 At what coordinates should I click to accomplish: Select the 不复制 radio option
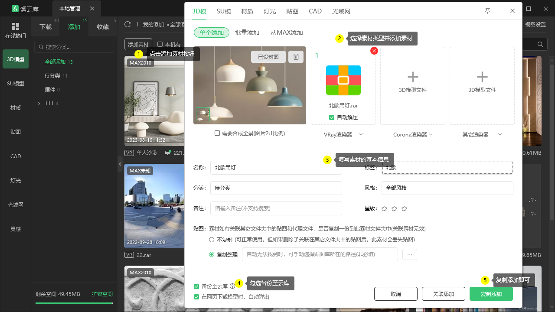pyautogui.click(x=212, y=240)
